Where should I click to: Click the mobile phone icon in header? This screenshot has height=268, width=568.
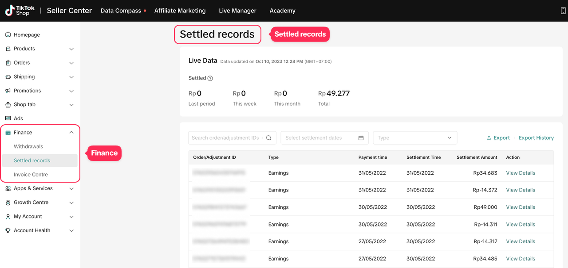click(563, 11)
